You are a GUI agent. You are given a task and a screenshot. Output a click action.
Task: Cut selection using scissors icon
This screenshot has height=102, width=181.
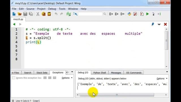click(x=38, y=14)
